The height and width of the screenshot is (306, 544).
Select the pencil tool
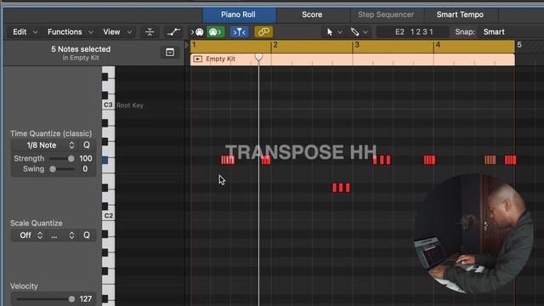(354, 32)
